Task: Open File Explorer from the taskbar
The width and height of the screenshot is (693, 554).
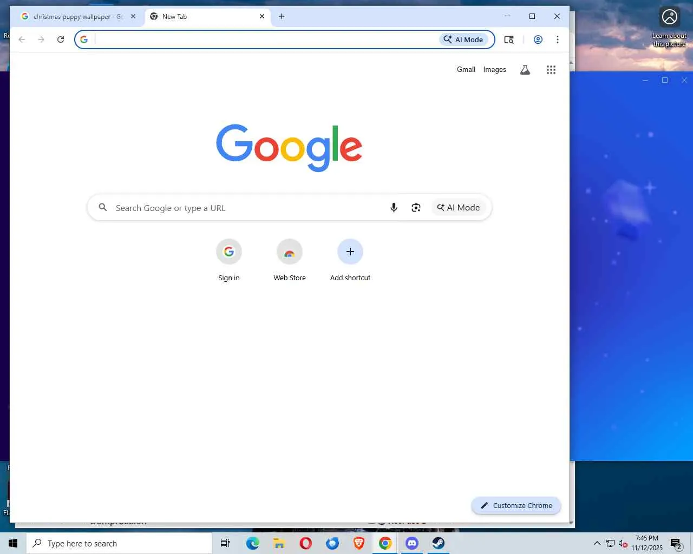Action: point(279,543)
